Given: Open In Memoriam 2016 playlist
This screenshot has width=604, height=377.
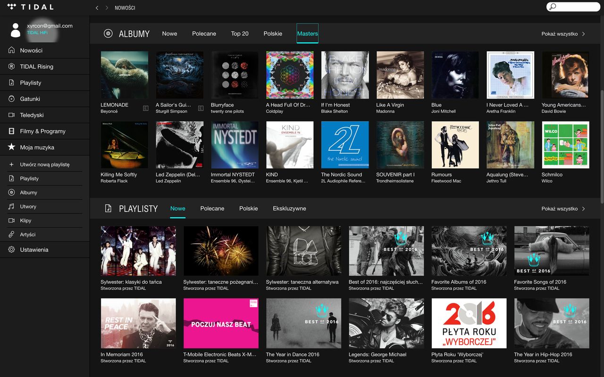Looking at the screenshot, I should tap(138, 323).
